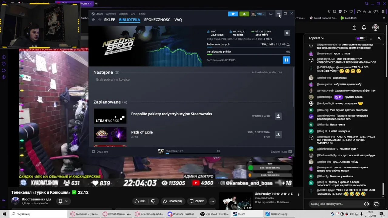Open the Steam menu
The height and width of the screenshot is (218, 388).
pyautogui.click(x=97, y=14)
